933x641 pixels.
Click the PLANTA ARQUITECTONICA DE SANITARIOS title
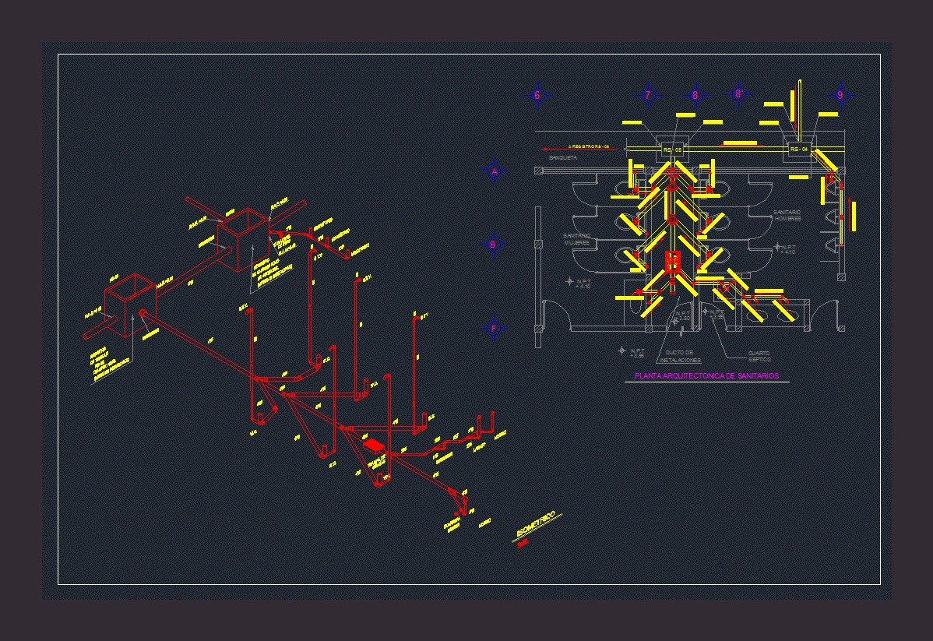[707, 376]
